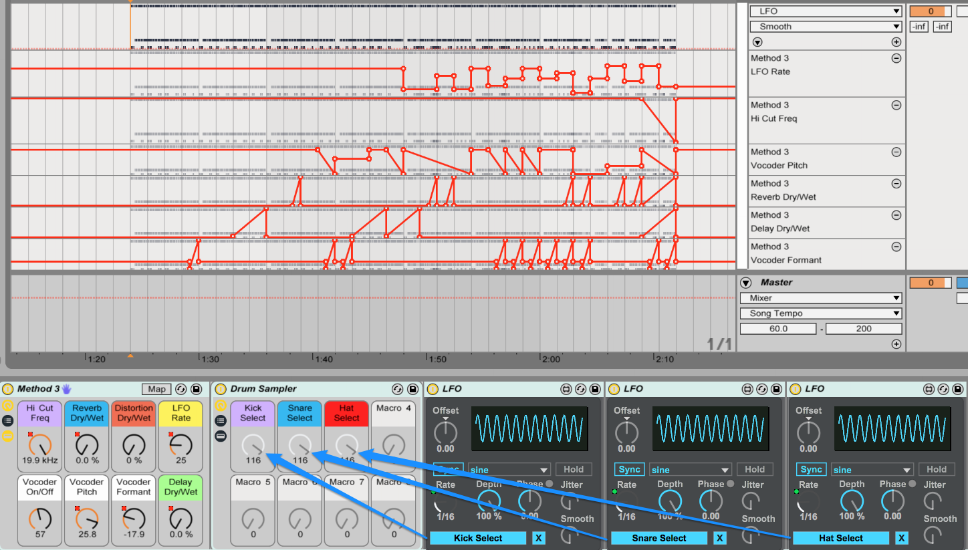Click the Map button on Method 3
The image size is (968, 550).
click(x=156, y=389)
